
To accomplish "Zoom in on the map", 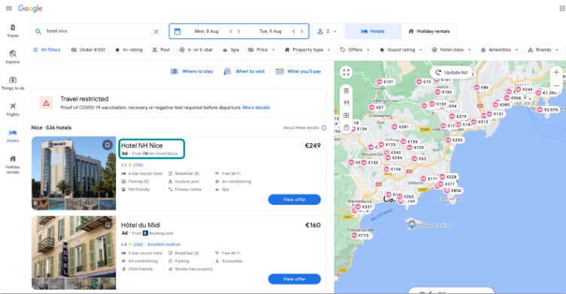I will [x=556, y=73].
